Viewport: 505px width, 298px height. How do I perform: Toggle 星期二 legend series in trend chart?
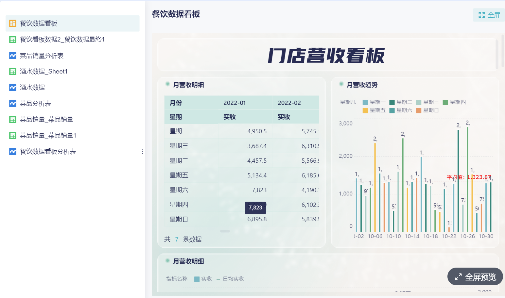click(401, 102)
